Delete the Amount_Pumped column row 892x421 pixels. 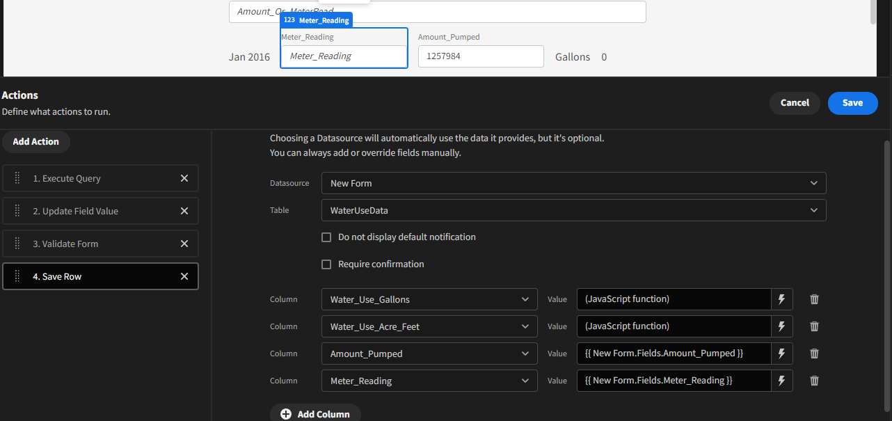pyautogui.click(x=814, y=354)
